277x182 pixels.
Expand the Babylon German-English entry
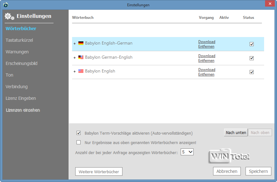pyautogui.click(x=75, y=58)
